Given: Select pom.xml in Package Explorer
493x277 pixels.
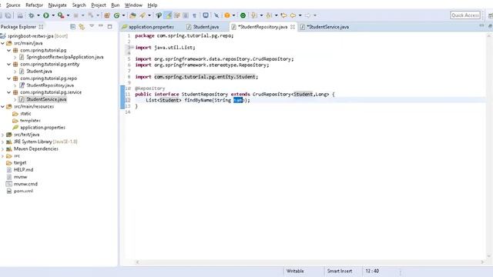Looking at the screenshot, I should pos(23,191).
